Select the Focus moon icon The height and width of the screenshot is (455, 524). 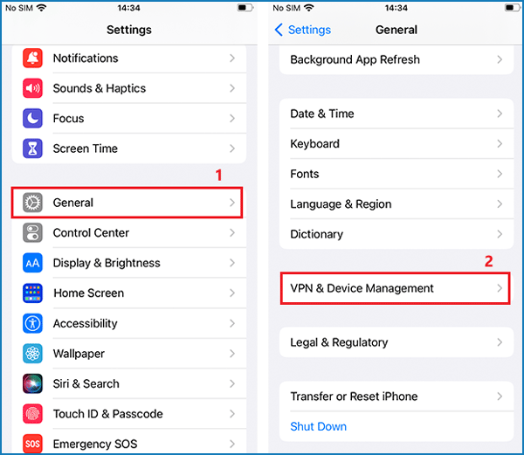coord(32,118)
